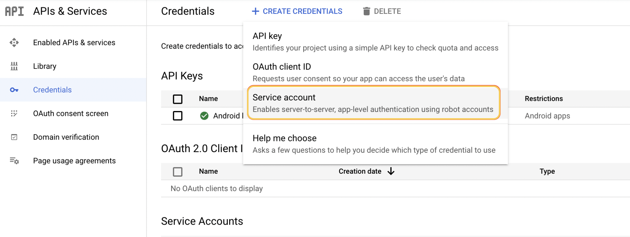
Task: Click the Service Accounts section heading
Action: coord(202,221)
